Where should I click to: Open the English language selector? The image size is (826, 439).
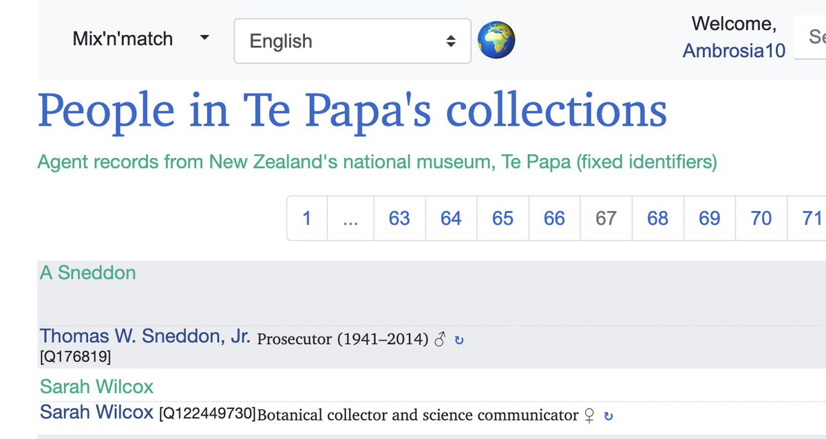[352, 41]
